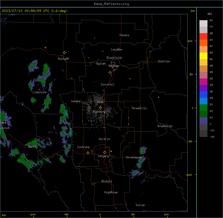Select the bright green 30-20 dBZ swatch
Viewport: 223px width, 218px height.
pos(203,108)
